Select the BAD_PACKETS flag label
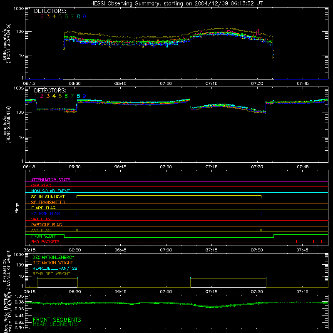The height and width of the screenshot is (333, 333). [45, 241]
